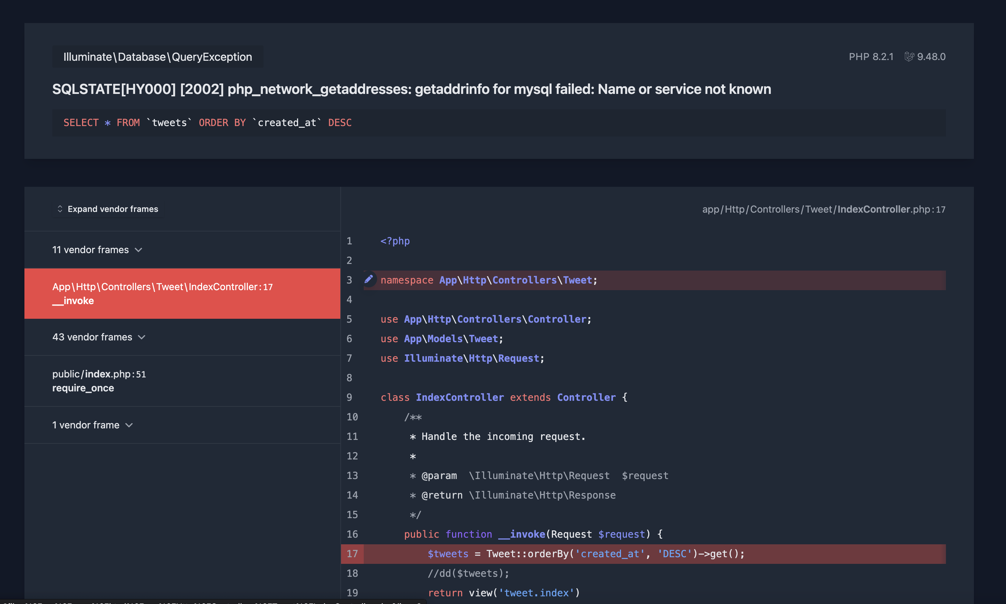Click the chevron next to 11 vendor frames
The height and width of the screenshot is (604, 1006).
coord(138,250)
